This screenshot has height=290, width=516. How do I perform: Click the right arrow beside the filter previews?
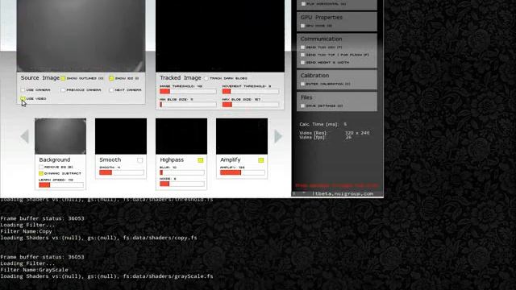pos(278,136)
